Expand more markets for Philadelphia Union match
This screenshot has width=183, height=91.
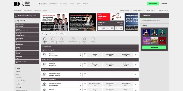tap(136, 75)
